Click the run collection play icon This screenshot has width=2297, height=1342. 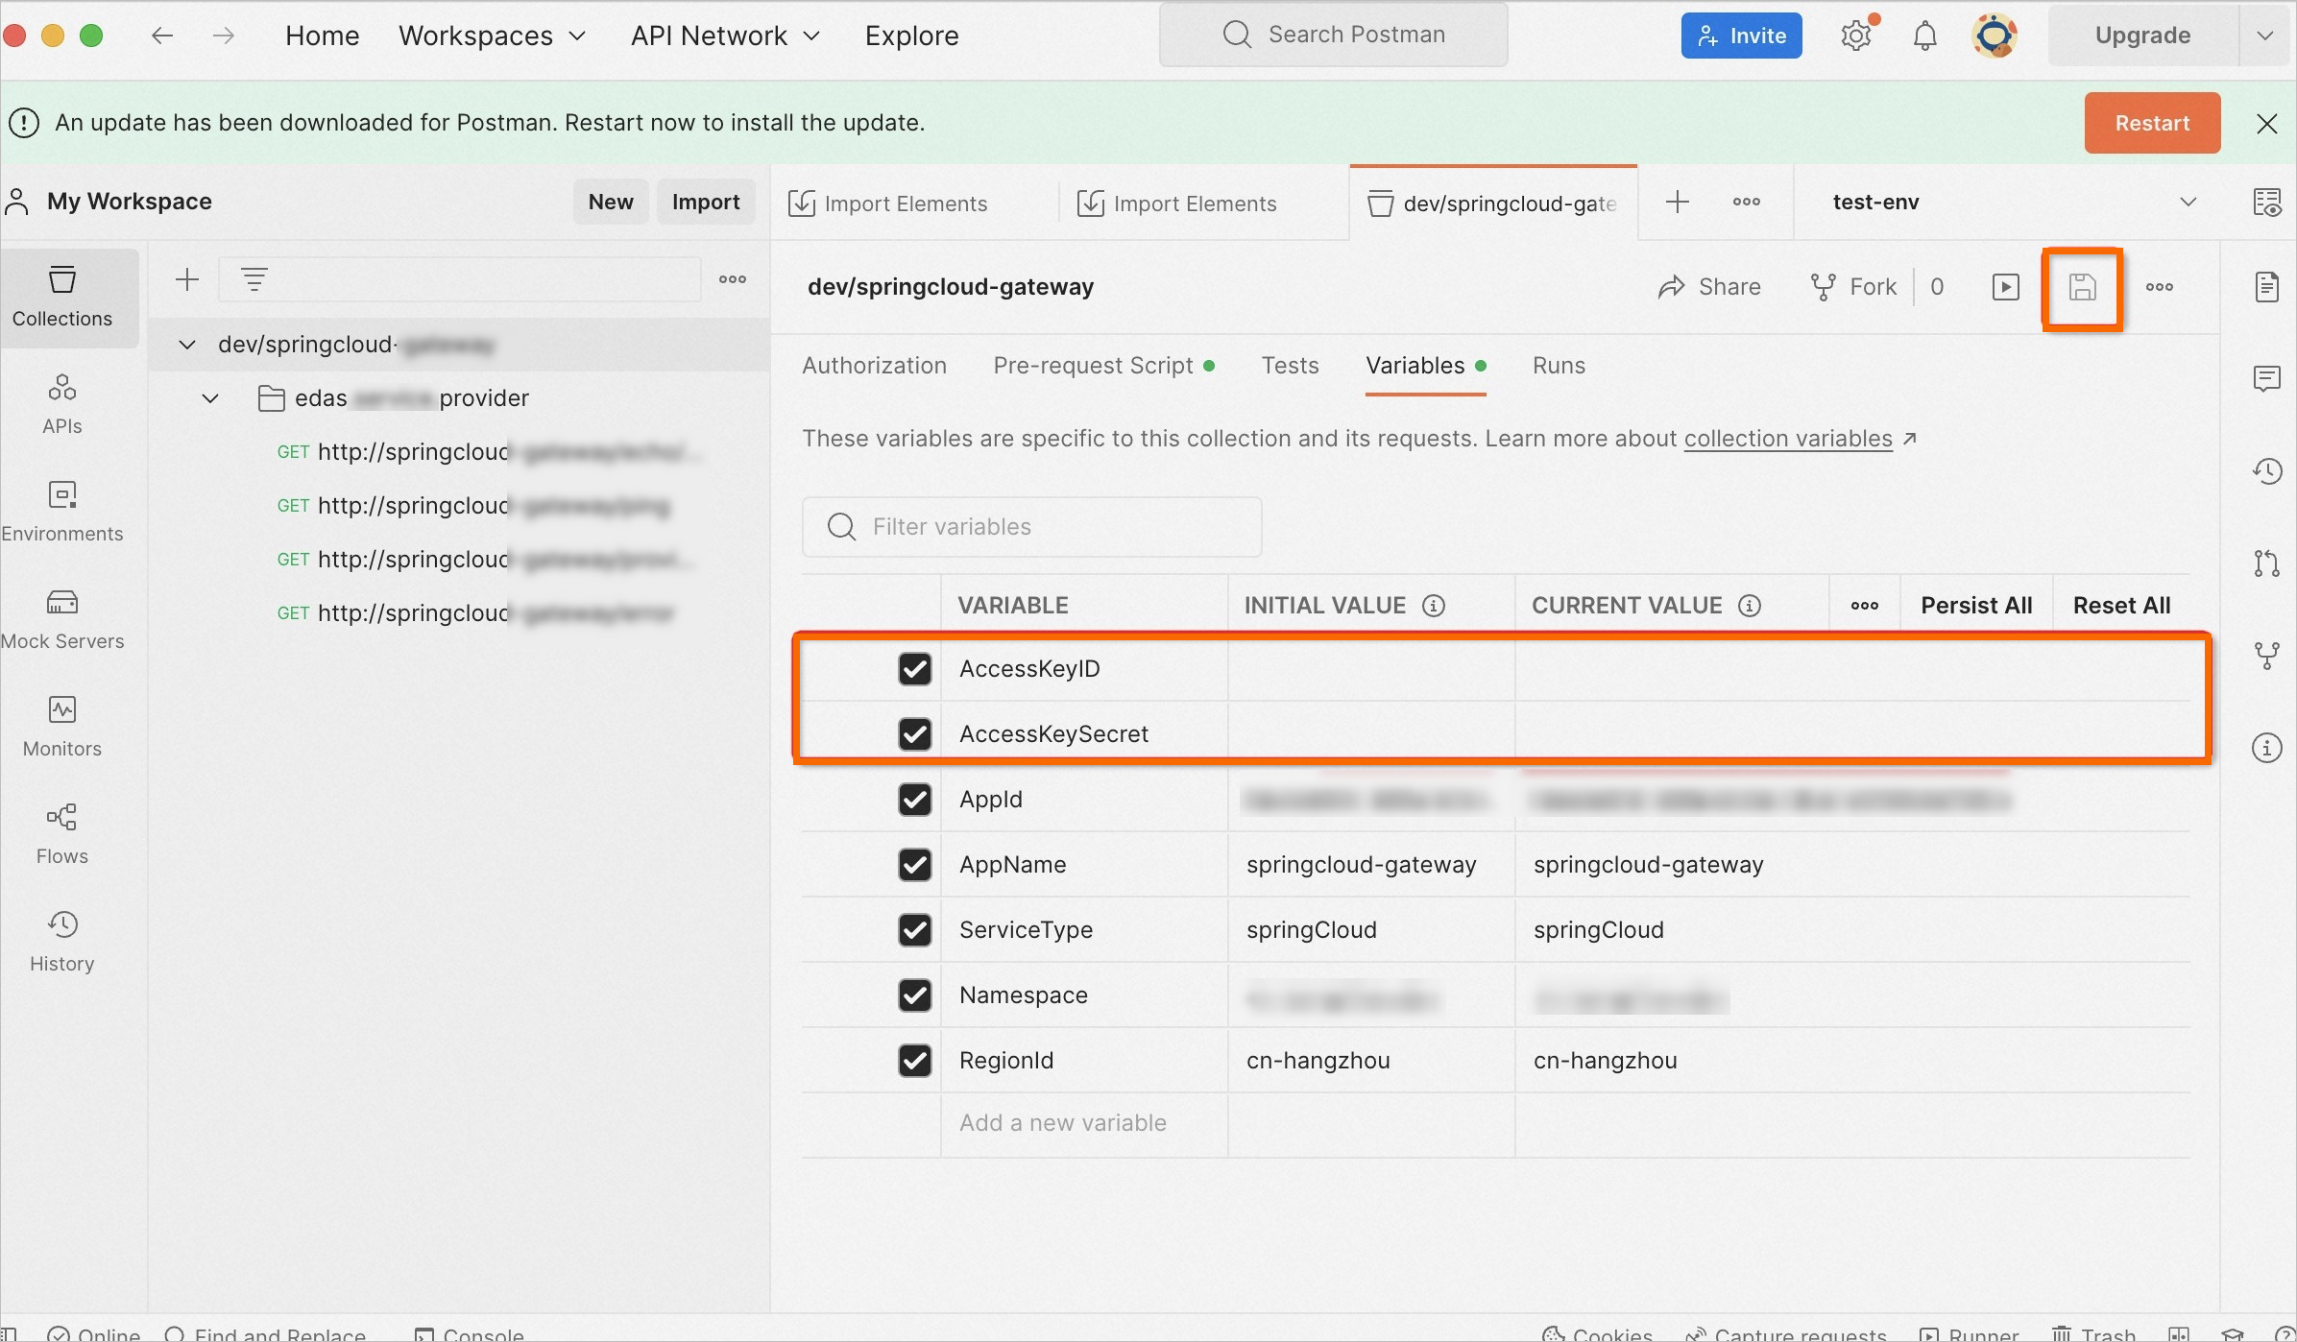pyautogui.click(x=2005, y=287)
